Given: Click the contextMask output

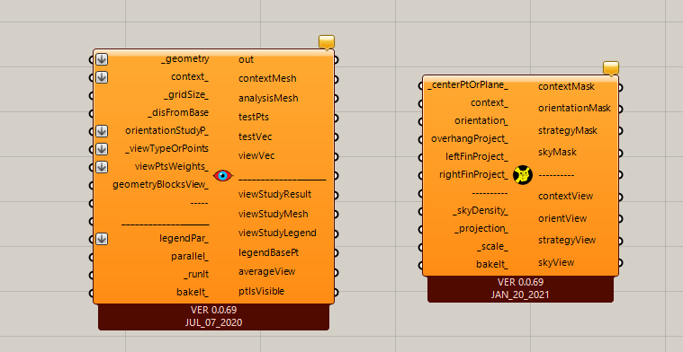Looking at the screenshot, I should tap(566, 86).
